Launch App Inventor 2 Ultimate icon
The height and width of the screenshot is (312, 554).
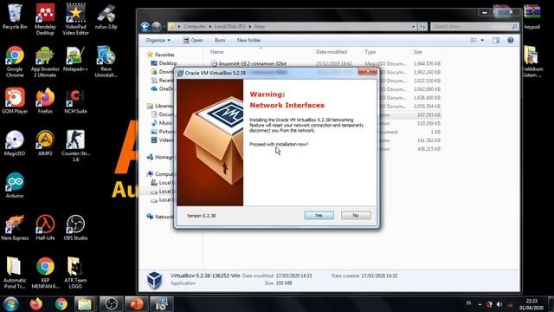point(45,62)
